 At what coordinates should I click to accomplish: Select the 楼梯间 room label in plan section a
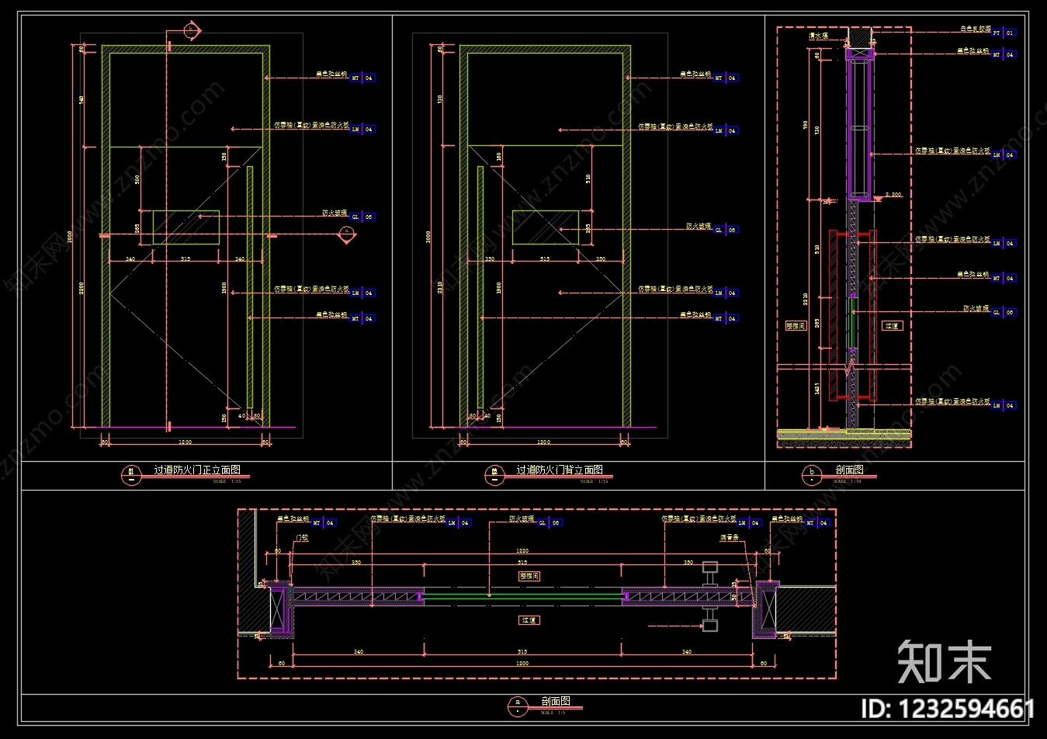[x=529, y=576]
